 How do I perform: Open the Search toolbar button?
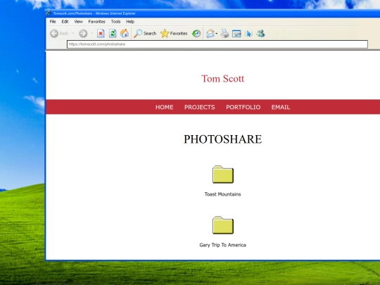pos(145,34)
